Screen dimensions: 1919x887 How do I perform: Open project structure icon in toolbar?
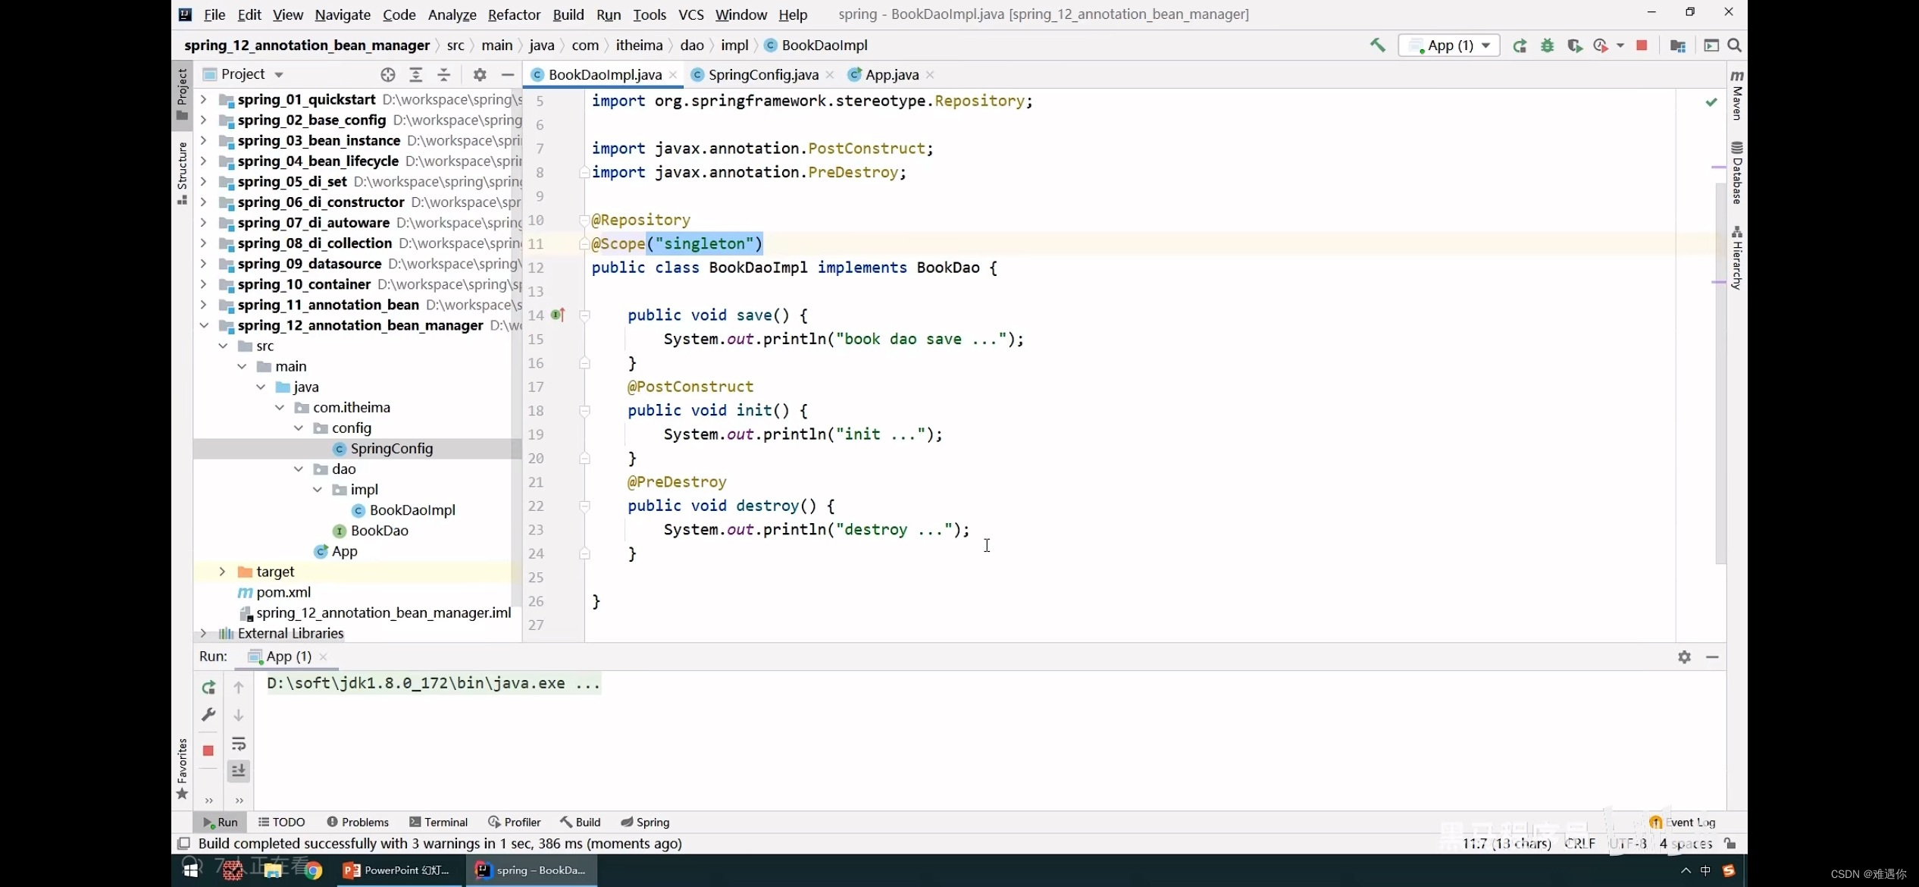pos(1677,45)
